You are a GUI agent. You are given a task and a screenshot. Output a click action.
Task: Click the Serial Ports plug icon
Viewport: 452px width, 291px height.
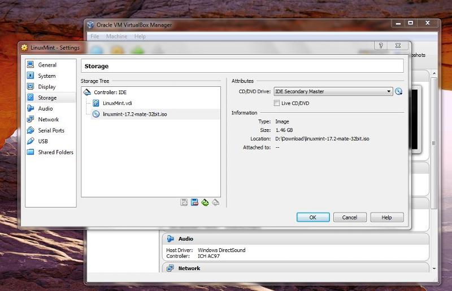pos(31,130)
